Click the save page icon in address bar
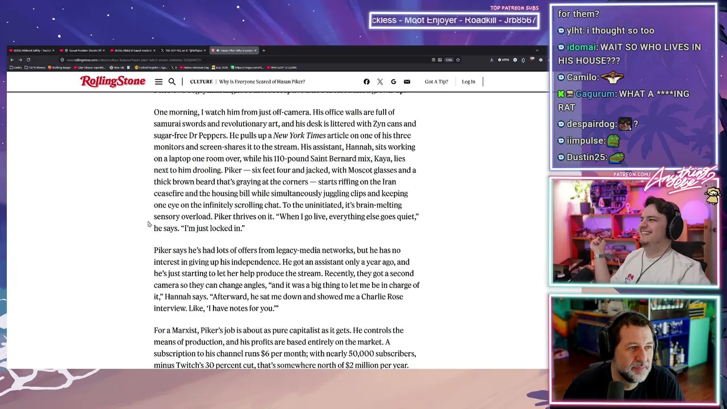727x409 pixels. click(x=440, y=60)
